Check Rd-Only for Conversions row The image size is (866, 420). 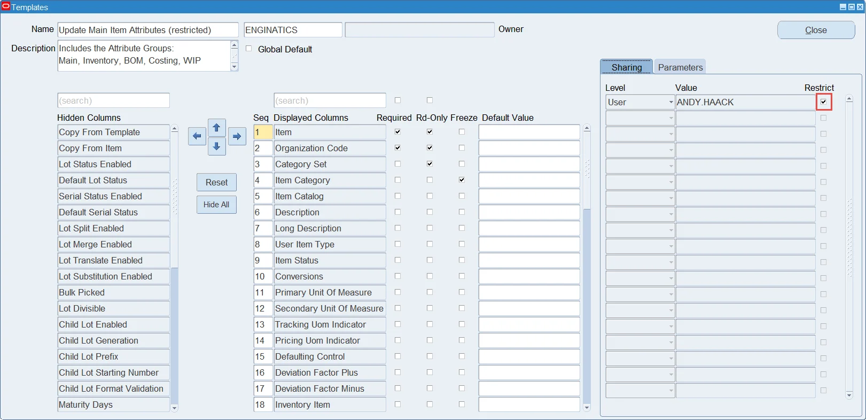click(430, 276)
